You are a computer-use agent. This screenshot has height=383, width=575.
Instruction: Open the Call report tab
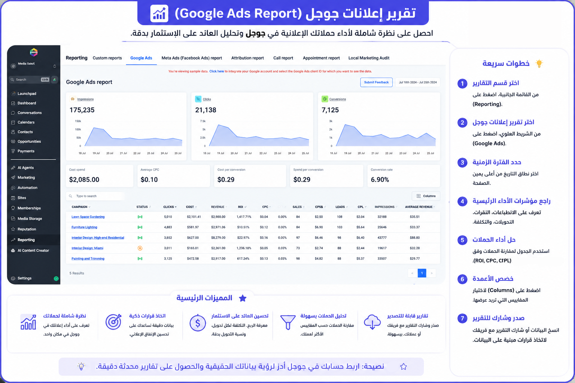tap(283, 58)
